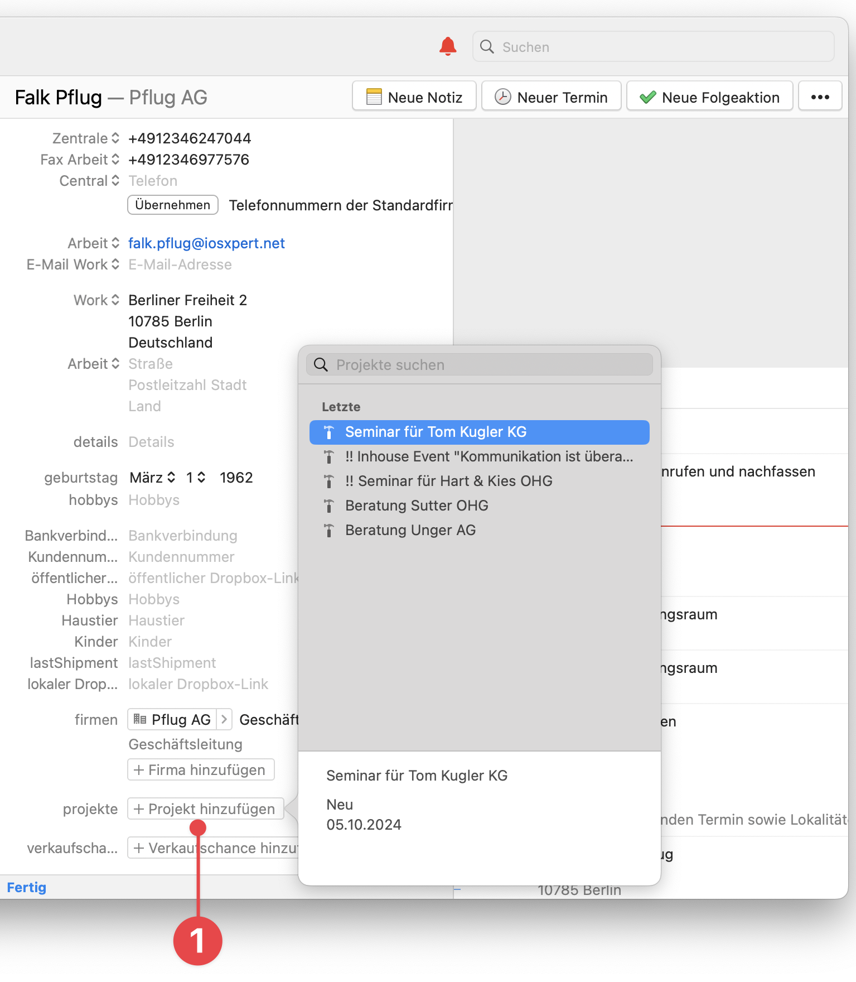This screenshot has width=856, height=982.
Task: Create a new note with Neue Notiz
Action: (x=414, y=97)
